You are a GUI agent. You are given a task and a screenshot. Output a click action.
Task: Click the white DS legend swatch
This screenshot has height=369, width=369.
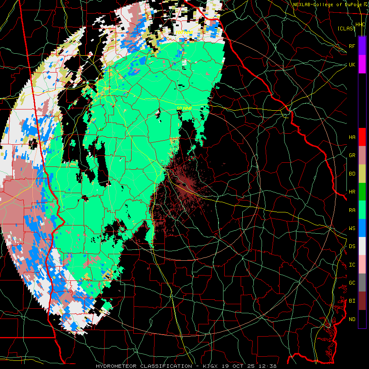pos(362,246)
